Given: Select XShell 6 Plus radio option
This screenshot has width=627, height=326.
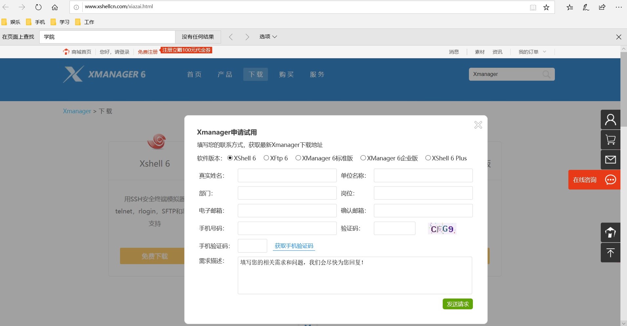Looking at the screenshot, I should pos(428,158).
